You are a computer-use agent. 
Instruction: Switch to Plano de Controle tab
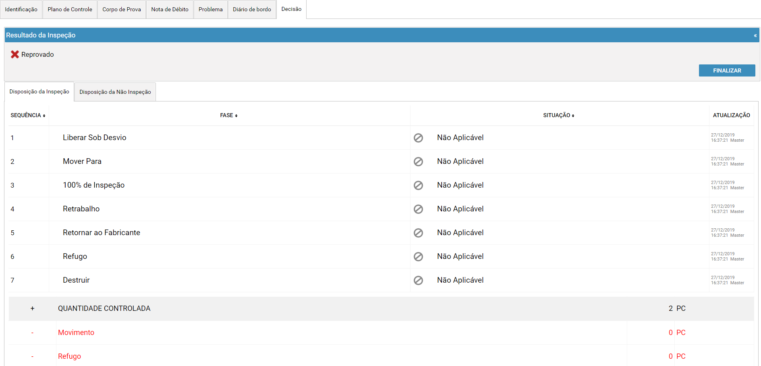70,9
